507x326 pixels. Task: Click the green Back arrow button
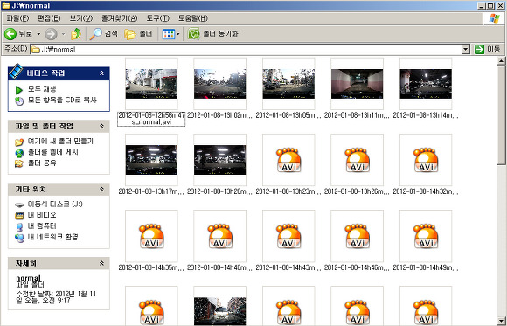click(x=10, y=33)
